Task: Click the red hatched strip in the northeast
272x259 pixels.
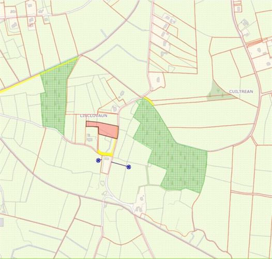Action: pos(254,43)
